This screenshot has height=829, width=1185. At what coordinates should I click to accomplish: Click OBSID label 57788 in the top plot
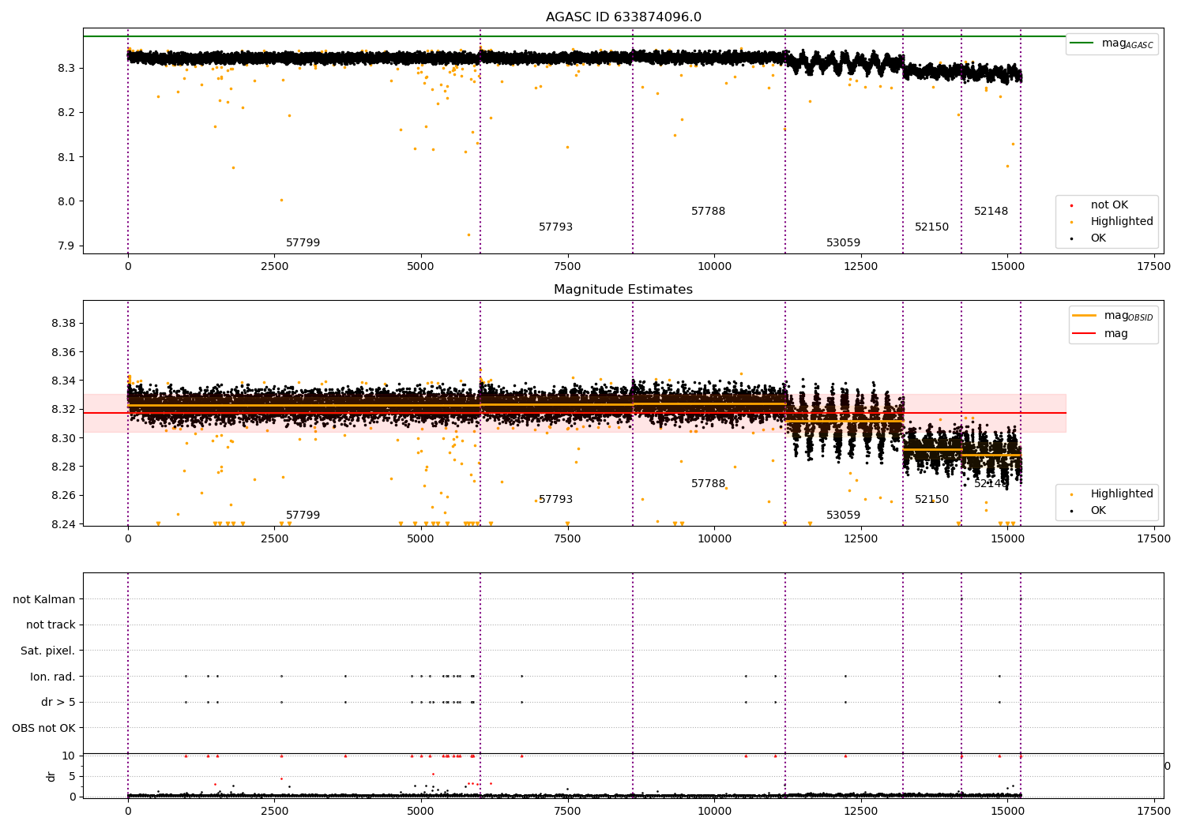[x=709, y=212]
